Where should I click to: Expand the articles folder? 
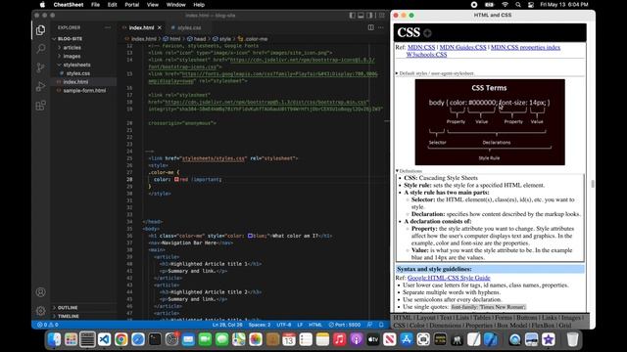point(72,48)
